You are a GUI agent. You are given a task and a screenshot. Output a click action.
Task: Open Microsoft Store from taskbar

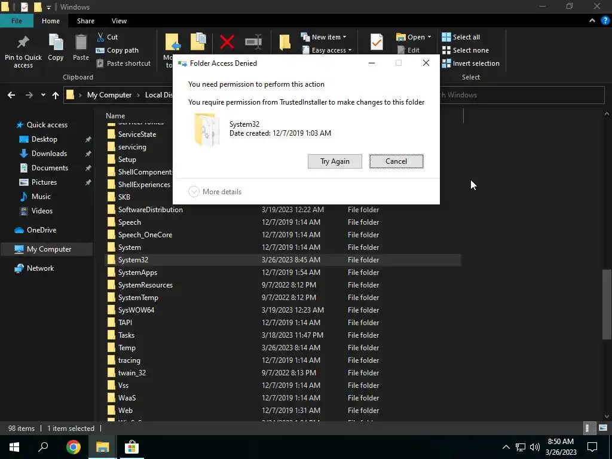point(132,447)
